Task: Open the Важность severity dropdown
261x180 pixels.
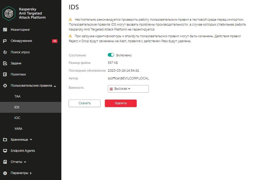Action: point(128,89)
